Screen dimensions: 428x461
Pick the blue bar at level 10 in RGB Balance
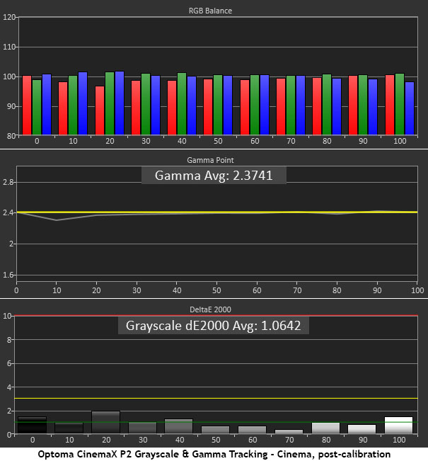tap(83, 103)
